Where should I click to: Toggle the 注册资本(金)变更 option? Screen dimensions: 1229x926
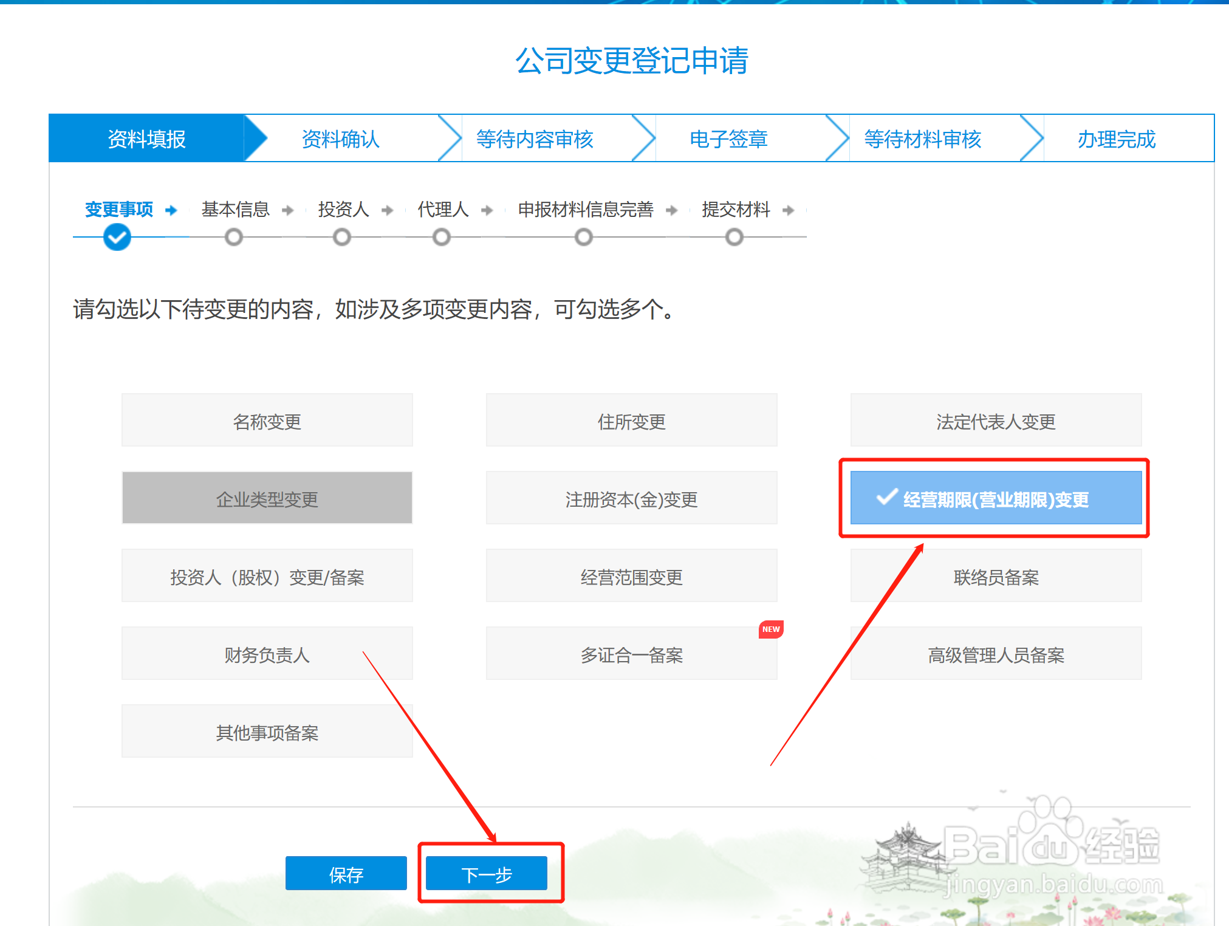pos(631,499)
